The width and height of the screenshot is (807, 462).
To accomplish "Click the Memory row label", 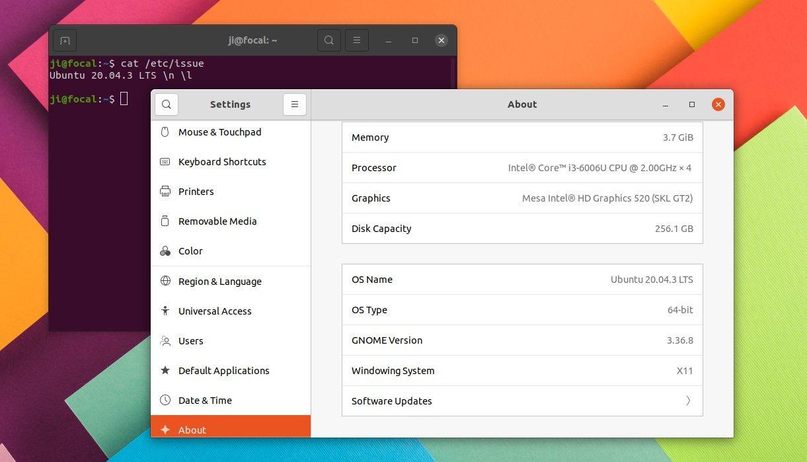I will click(370, 137).
